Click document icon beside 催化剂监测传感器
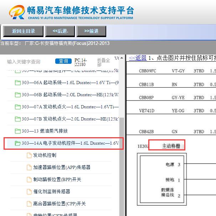The image size is (216, 216). click(29, 192)
